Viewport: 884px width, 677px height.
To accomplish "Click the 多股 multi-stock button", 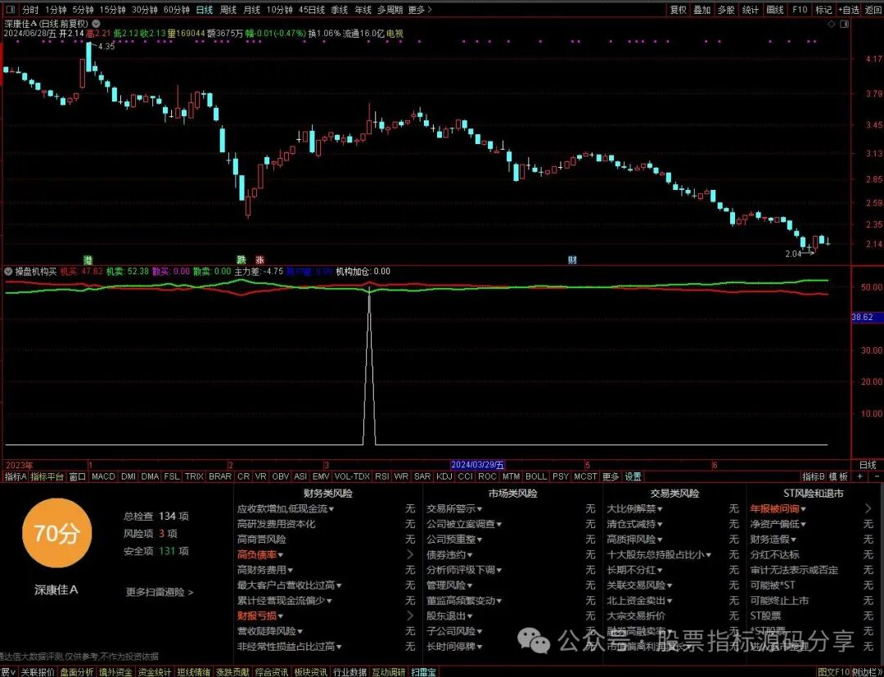I will click(x=726, y=10).
